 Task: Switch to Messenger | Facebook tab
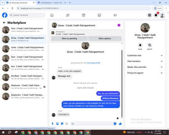(20, 3)
